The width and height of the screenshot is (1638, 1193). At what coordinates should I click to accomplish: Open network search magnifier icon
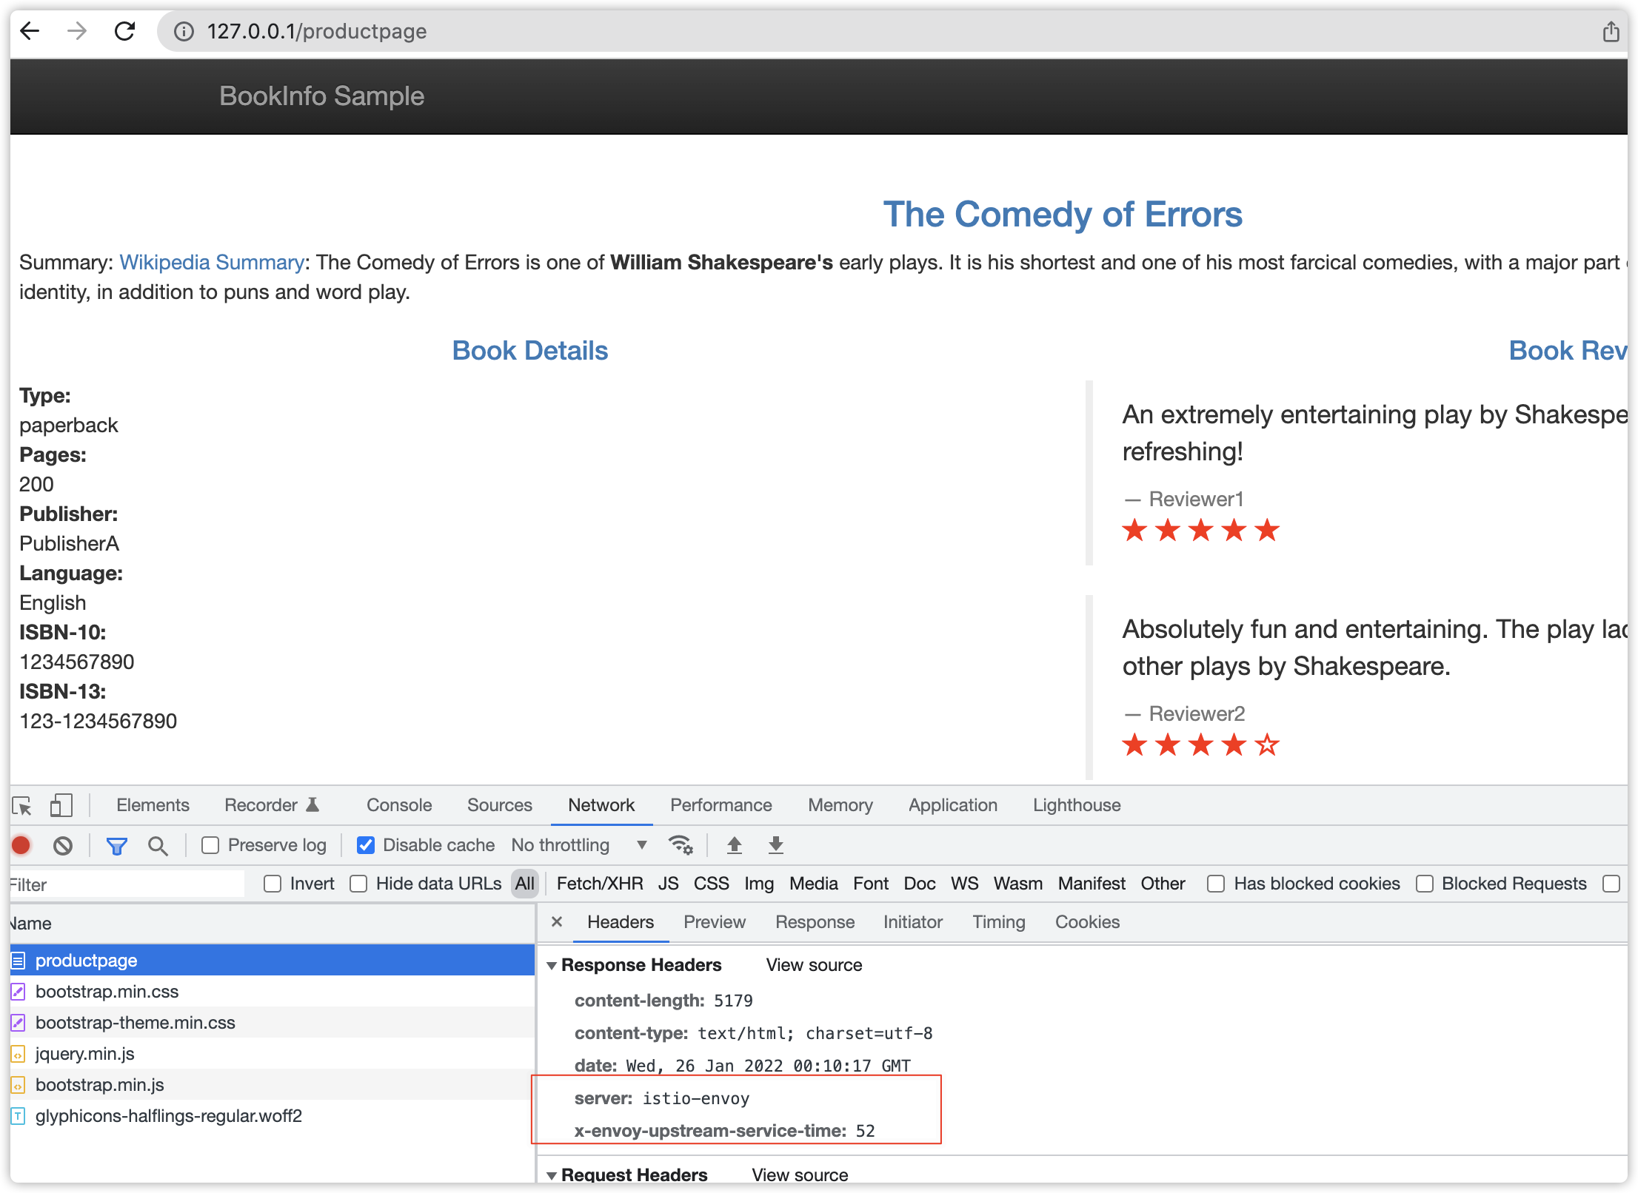[x=157, y=845]
